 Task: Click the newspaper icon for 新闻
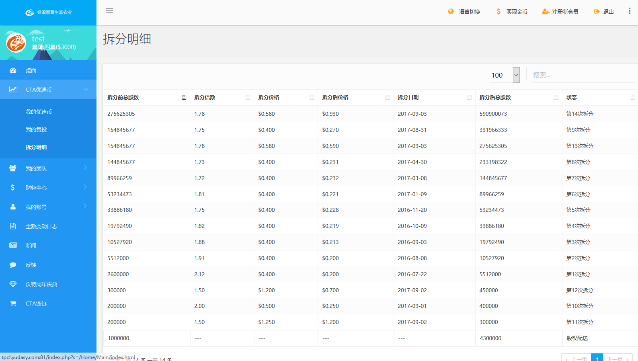pos(13,246)
